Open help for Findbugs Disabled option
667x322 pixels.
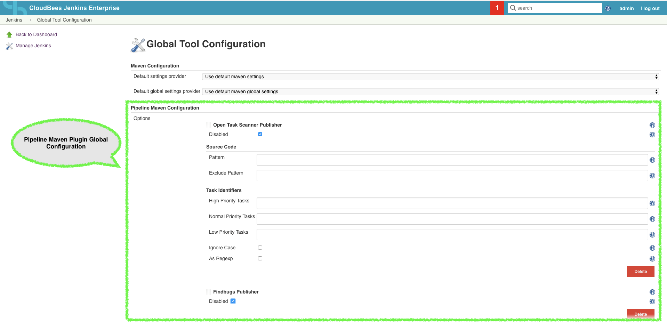652,301
